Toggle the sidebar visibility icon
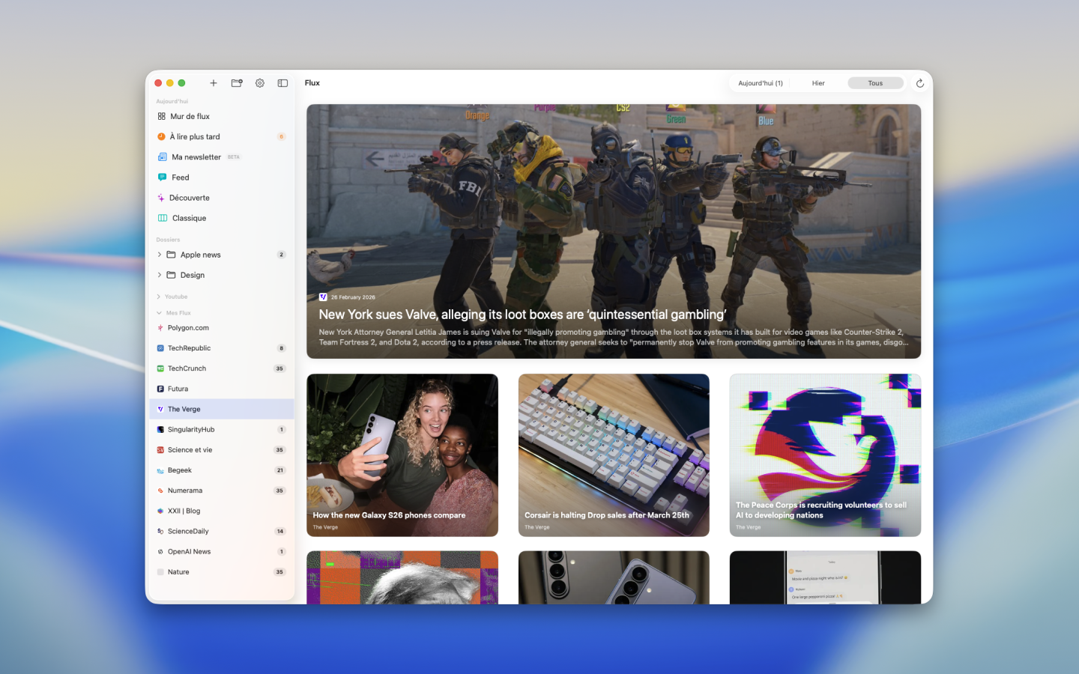This screenshot has height=674, width=1079. tap(282, 83)
